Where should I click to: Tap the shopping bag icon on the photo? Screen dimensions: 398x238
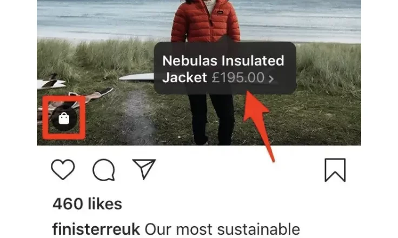point(64,118)
